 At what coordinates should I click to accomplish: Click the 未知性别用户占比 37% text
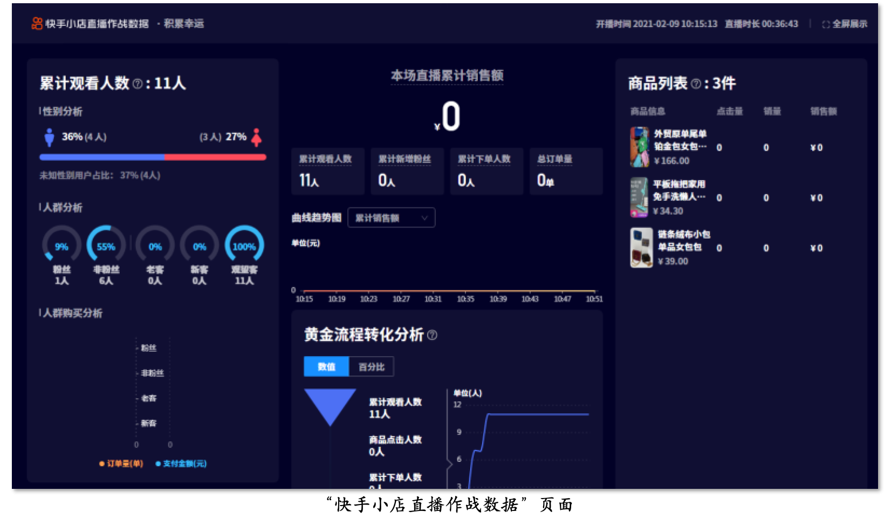(x=100, y=175)
